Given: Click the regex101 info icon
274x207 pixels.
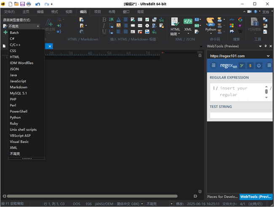Looking at the screenshot, I should point(259,65).
